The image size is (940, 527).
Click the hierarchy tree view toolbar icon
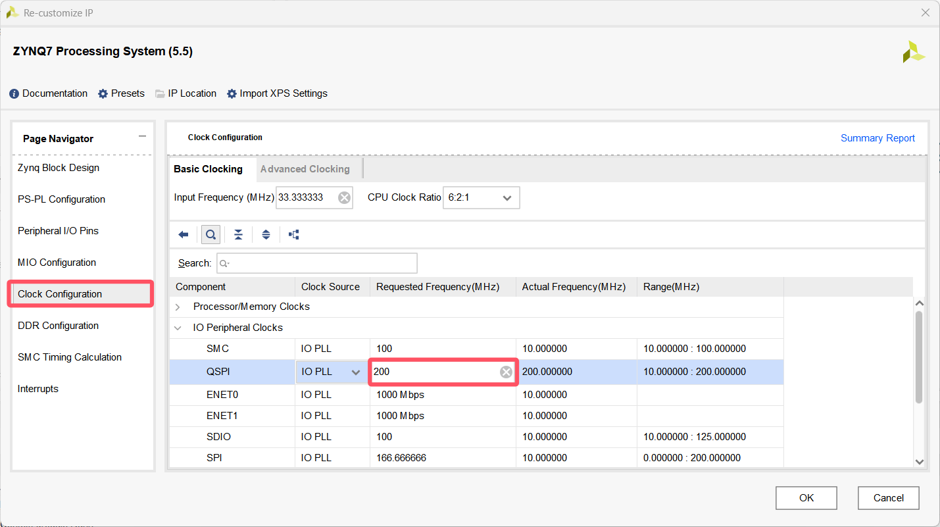tap(294, 235)
